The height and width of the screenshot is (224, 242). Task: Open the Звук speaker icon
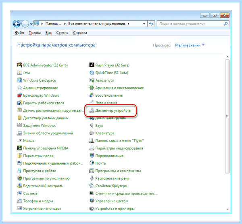[92, 125]
